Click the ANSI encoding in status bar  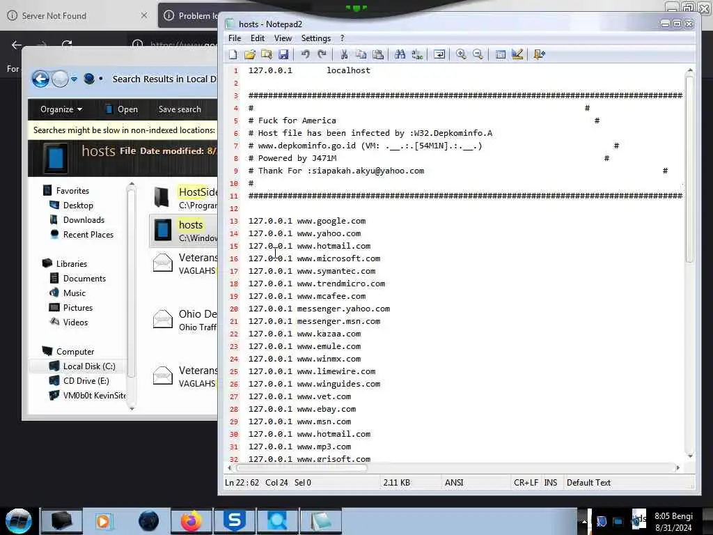(x=454, y=483)
